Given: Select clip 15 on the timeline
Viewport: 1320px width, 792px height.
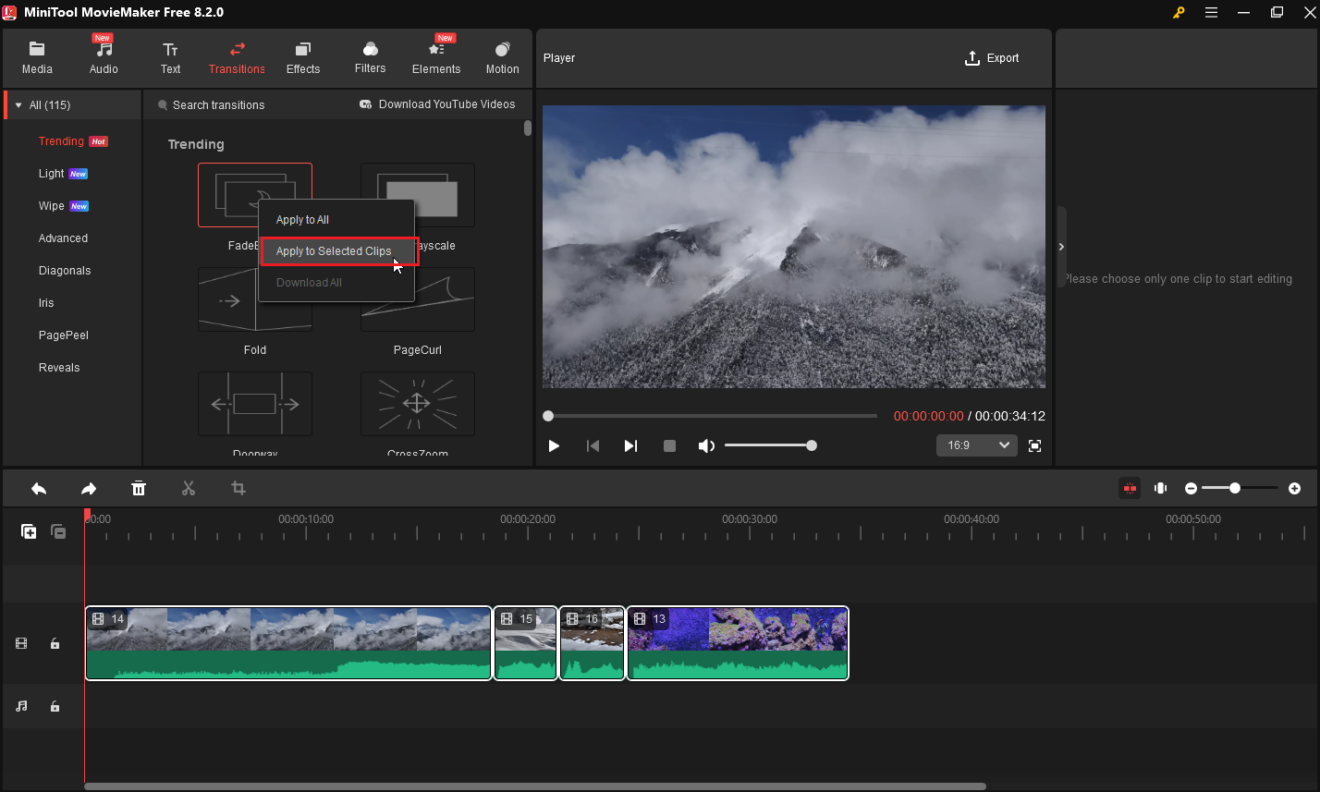Looking at the screenshot, I should [x=526, y=643].
